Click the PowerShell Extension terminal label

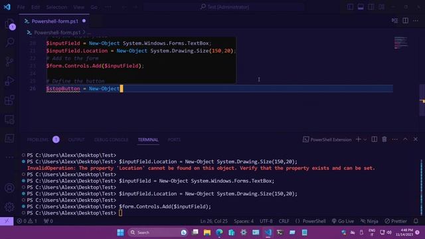pos(327,139)
